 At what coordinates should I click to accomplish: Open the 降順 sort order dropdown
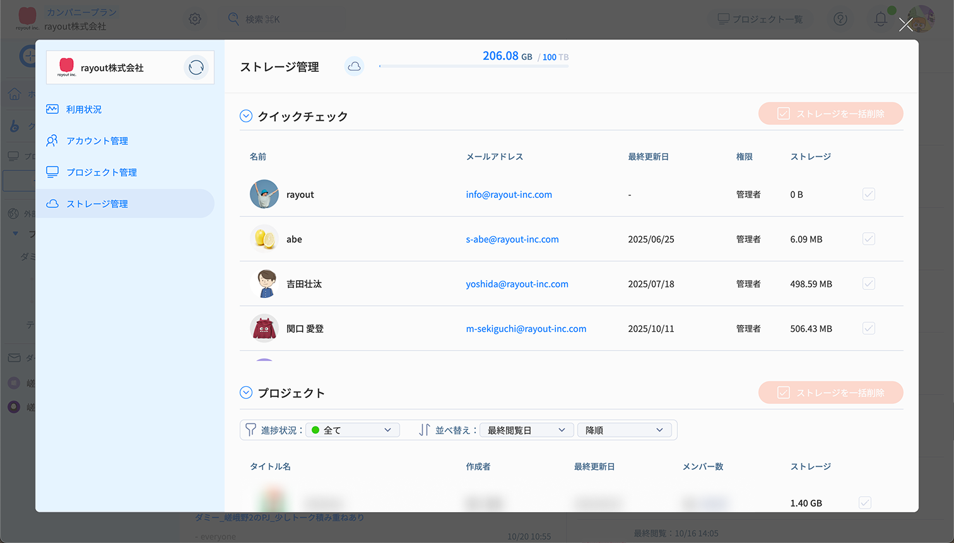[x=625, y=430]
